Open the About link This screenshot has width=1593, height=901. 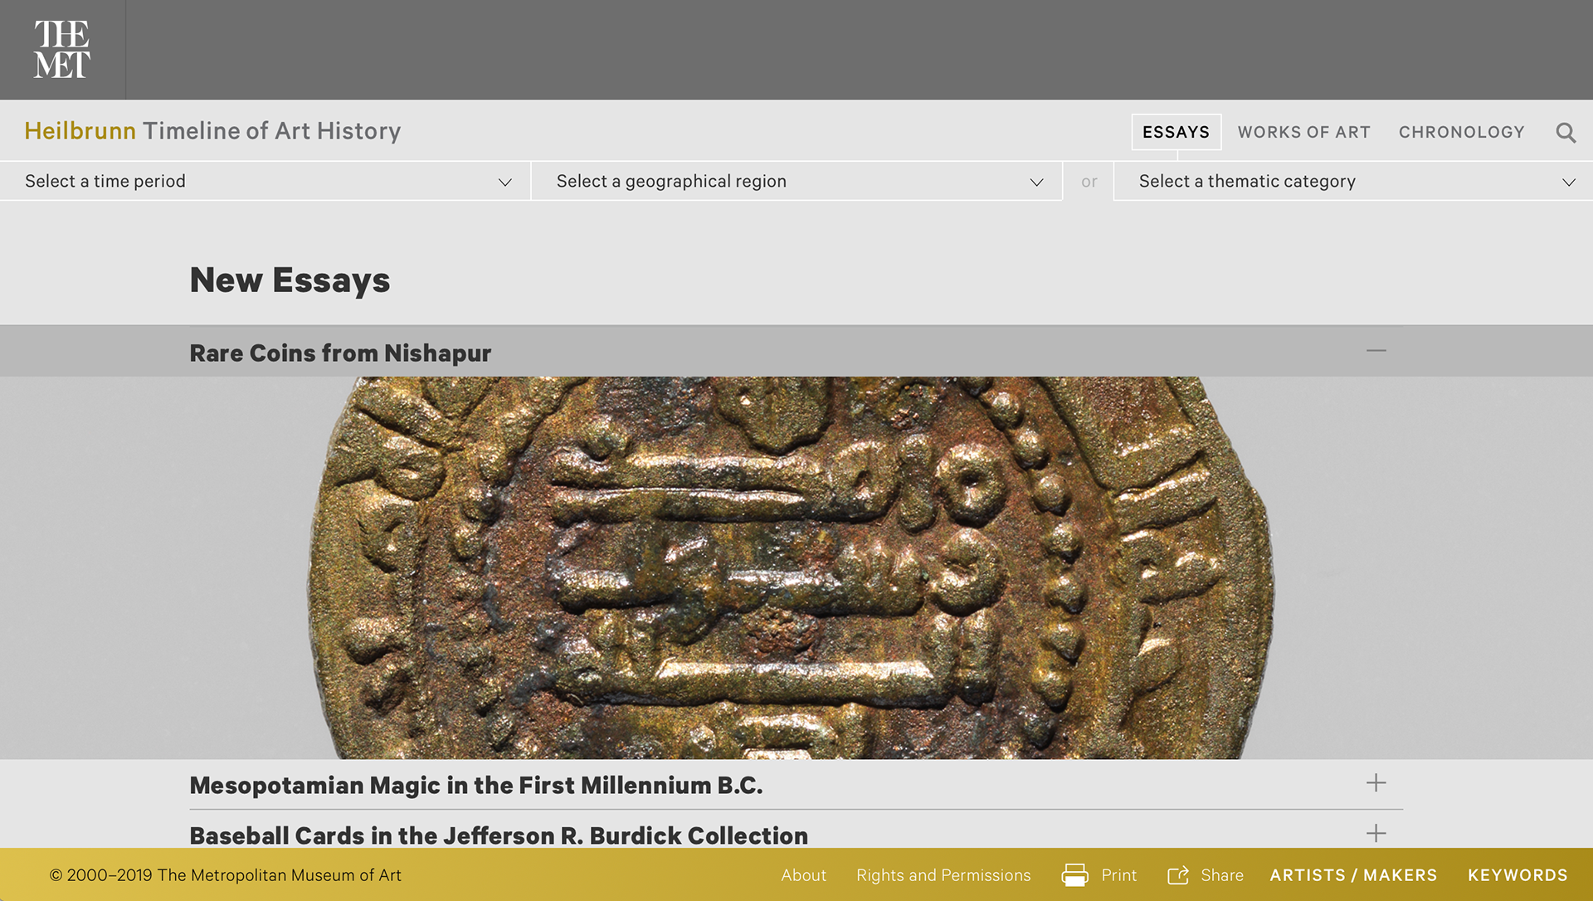click(x=803, y=875)
